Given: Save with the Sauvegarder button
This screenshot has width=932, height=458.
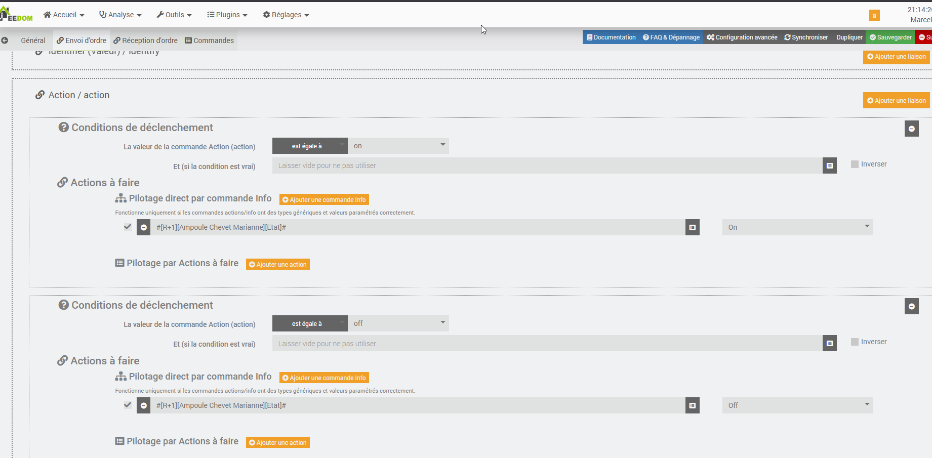Looking at the screenshot, I should (x=890, y=37).
